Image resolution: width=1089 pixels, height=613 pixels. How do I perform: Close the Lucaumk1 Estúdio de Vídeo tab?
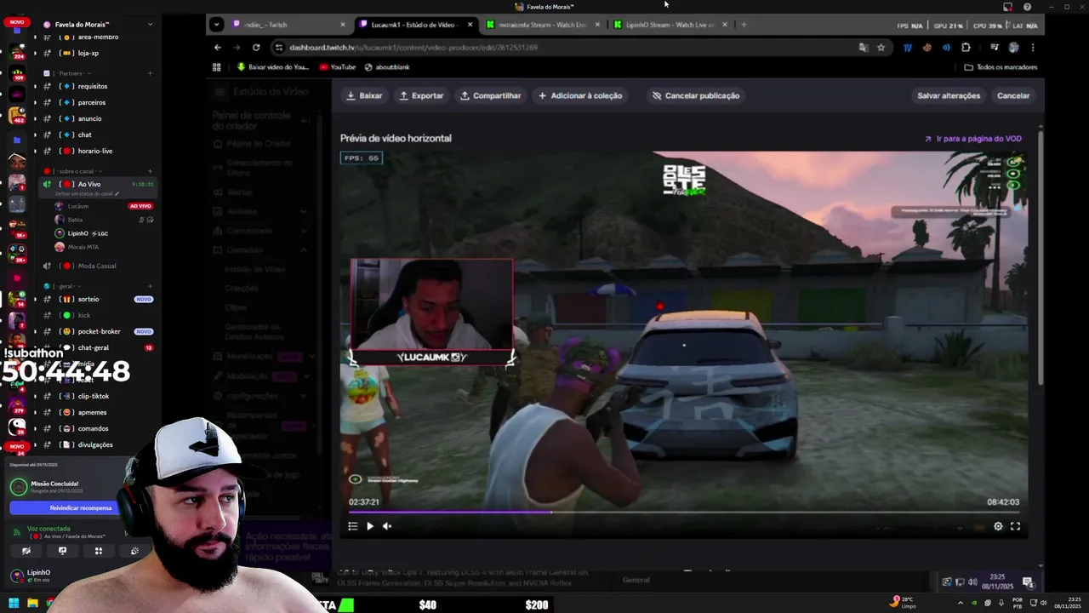click(470, 25)
